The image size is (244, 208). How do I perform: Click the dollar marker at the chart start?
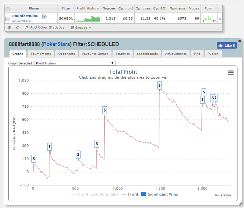pyautogui.click(x=34, y=159)
